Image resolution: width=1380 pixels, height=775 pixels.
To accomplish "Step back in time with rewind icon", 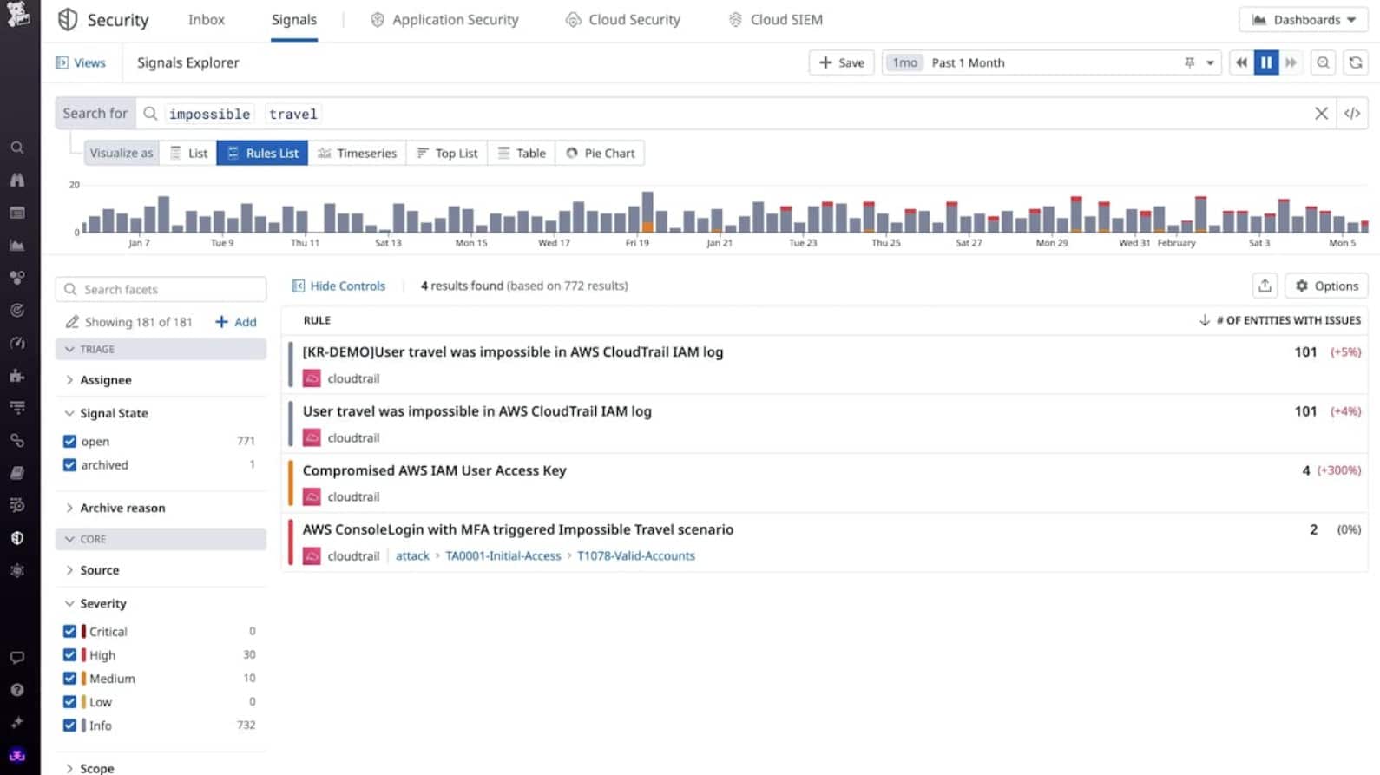I will [1242, 62].
